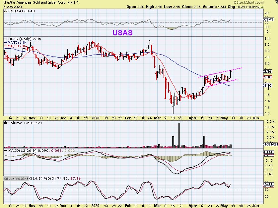Click the purple USAS chart annotation
The width and height of the screenshot is (278, 208).
tap(122, 33)
